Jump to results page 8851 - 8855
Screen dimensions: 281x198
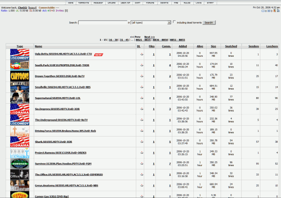pos(177,40)
